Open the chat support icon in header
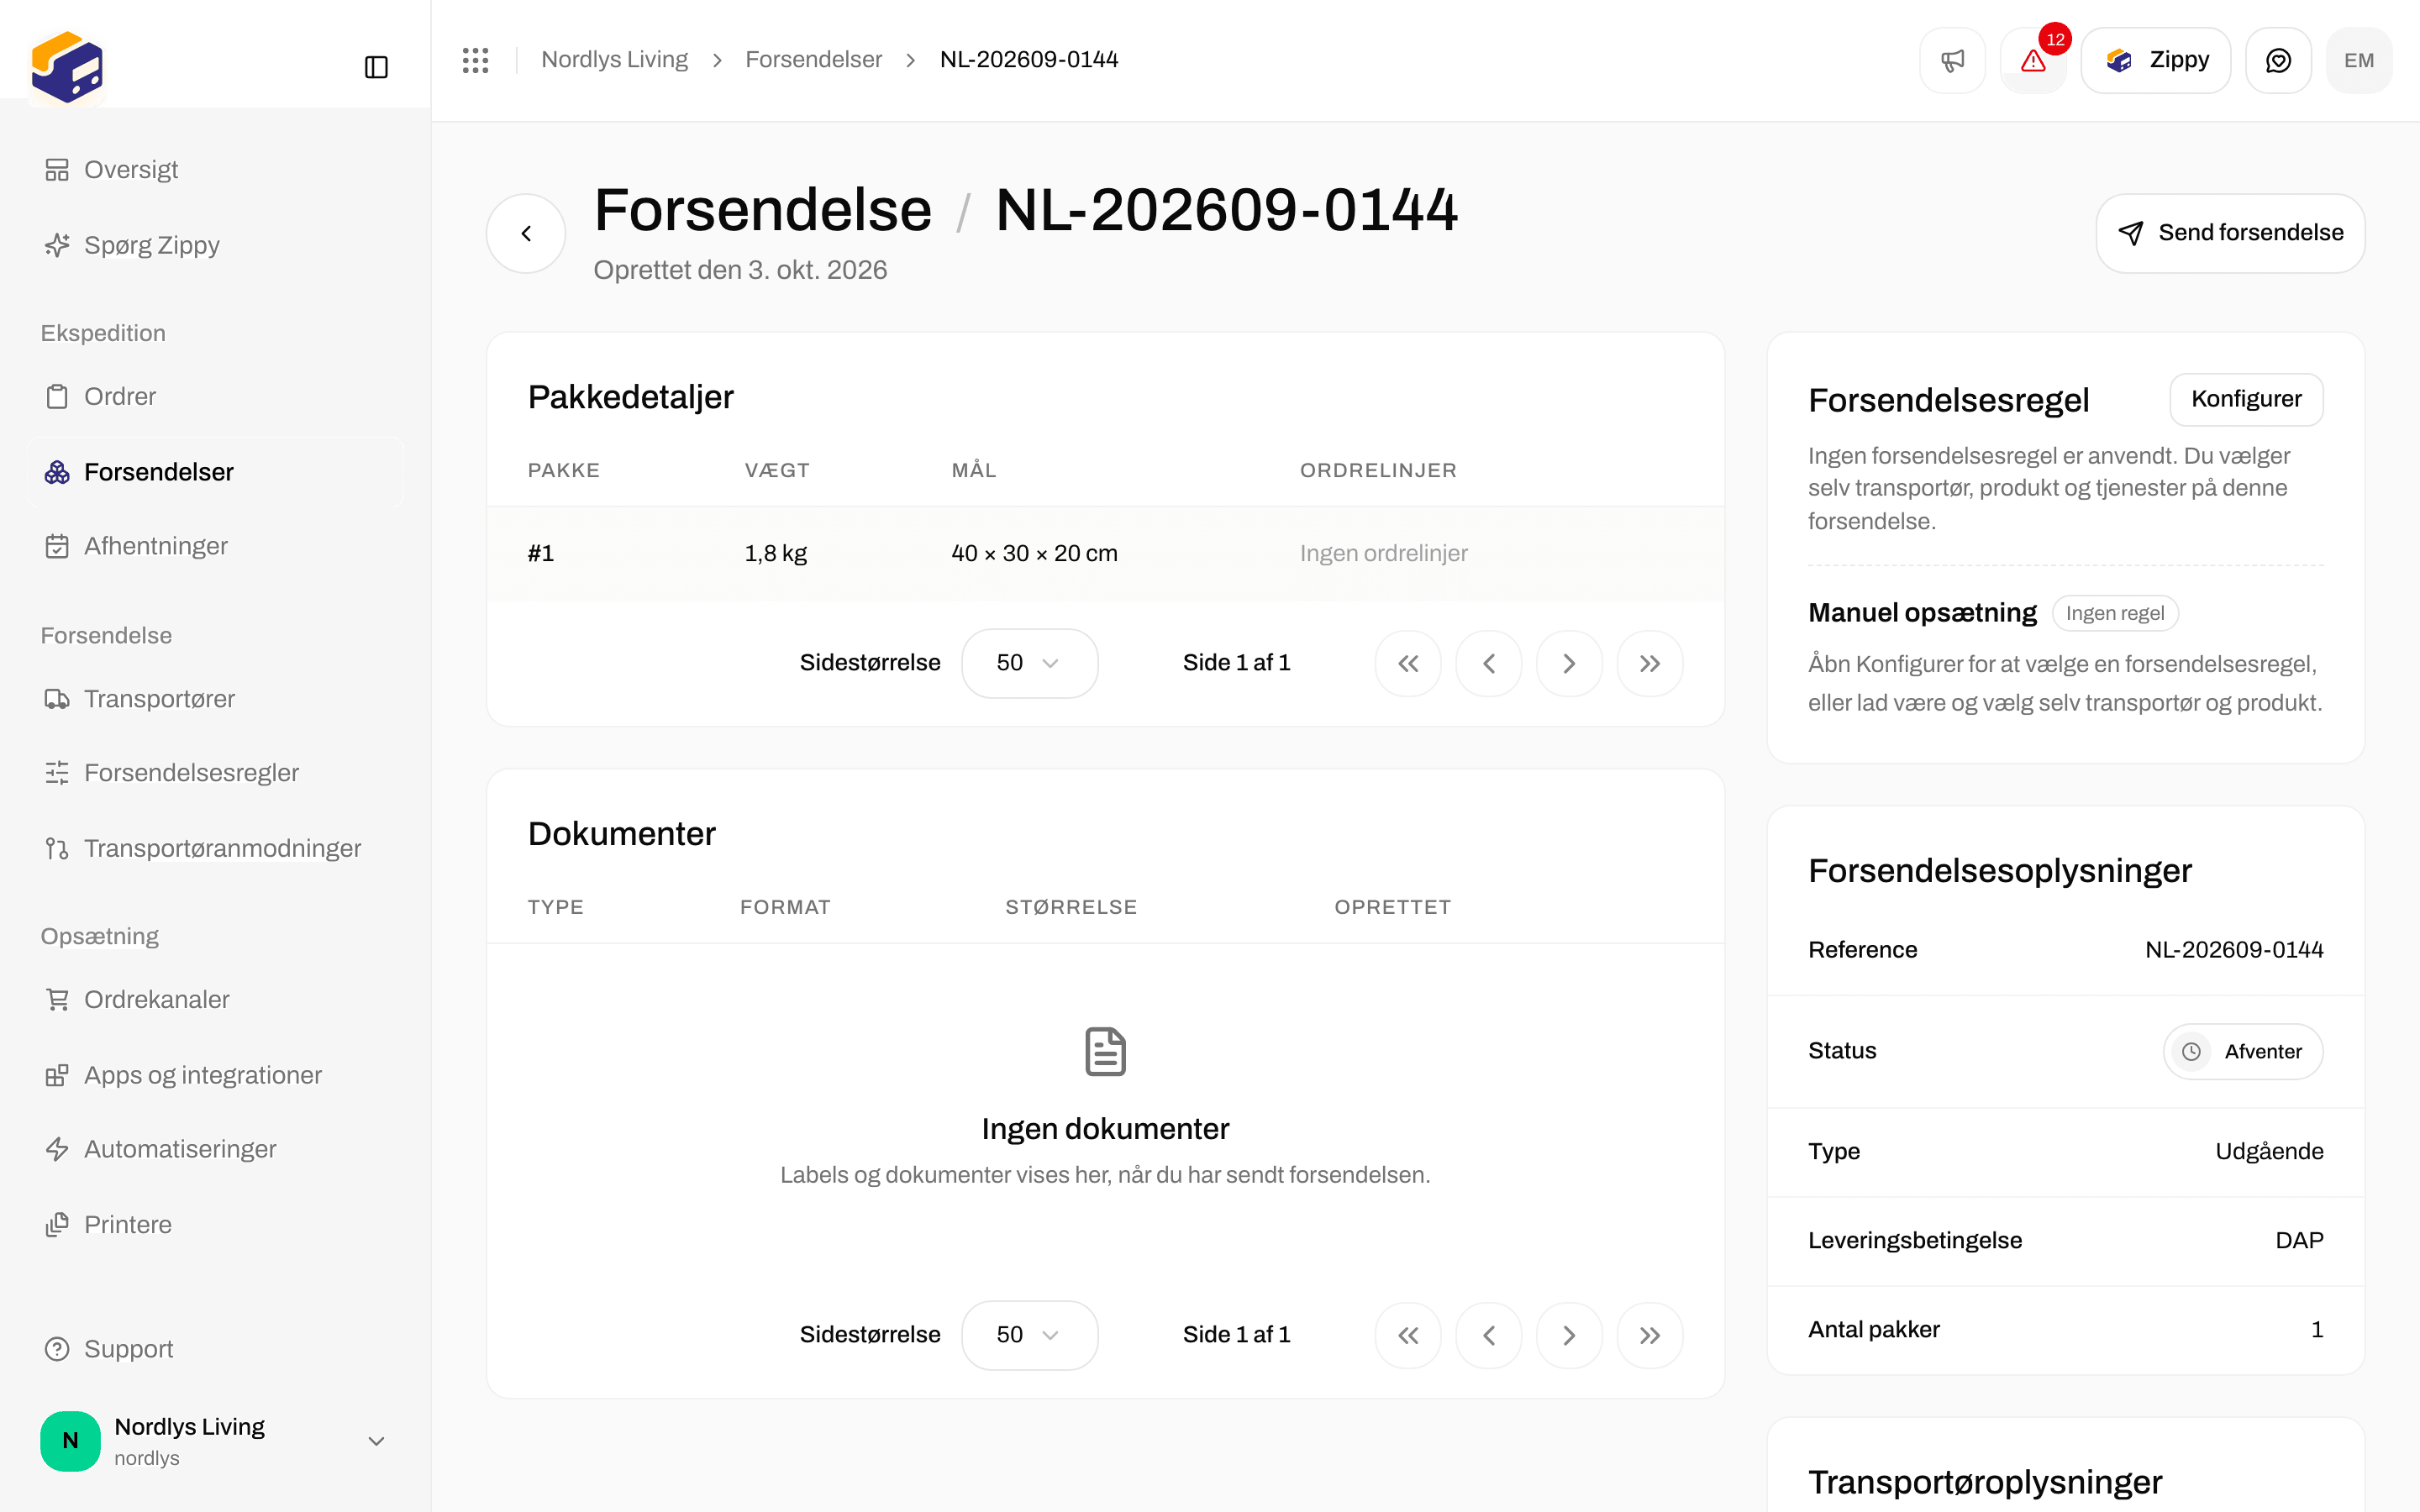Viewport: 2420px width, 1512px height. click(2278, 61)
